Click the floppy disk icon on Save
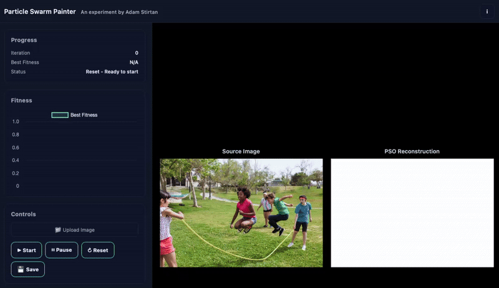 tap(21, 269)
